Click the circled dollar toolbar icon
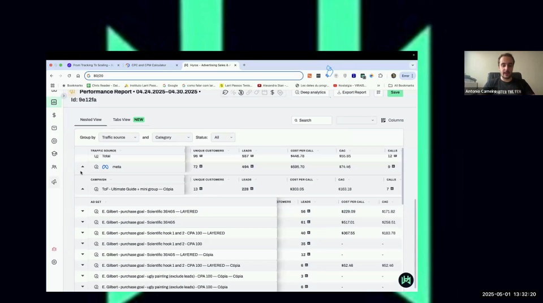The image size is (543, 303). click(241, 93)
